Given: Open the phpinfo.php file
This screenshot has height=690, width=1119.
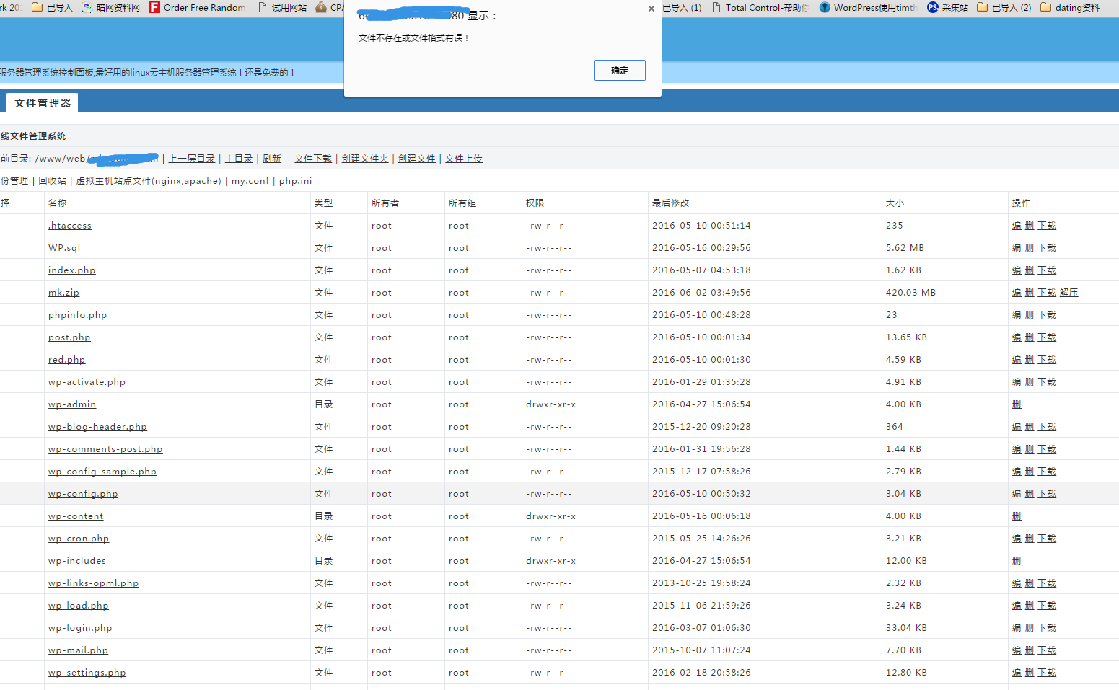Looking at the screenshot, I should click(77, 315).
